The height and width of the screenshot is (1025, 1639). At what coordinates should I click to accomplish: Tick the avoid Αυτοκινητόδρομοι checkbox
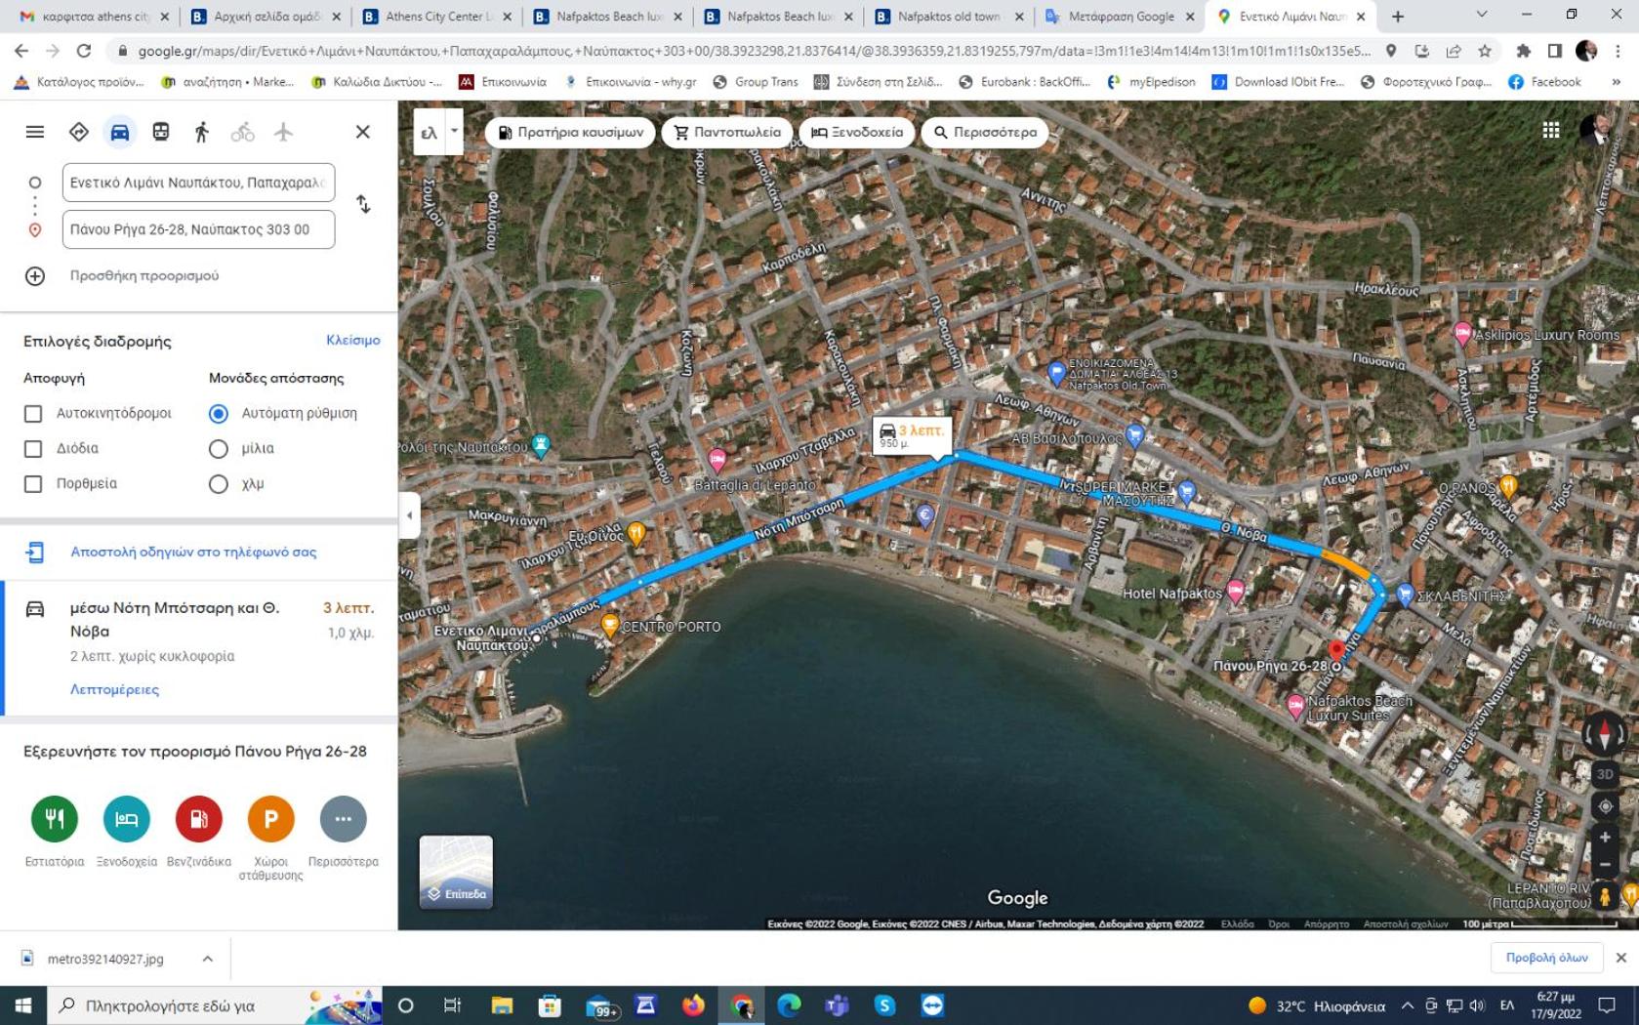33,413
